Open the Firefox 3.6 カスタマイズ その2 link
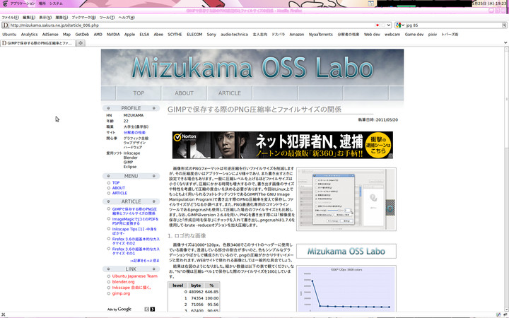 tap(136, 241)
